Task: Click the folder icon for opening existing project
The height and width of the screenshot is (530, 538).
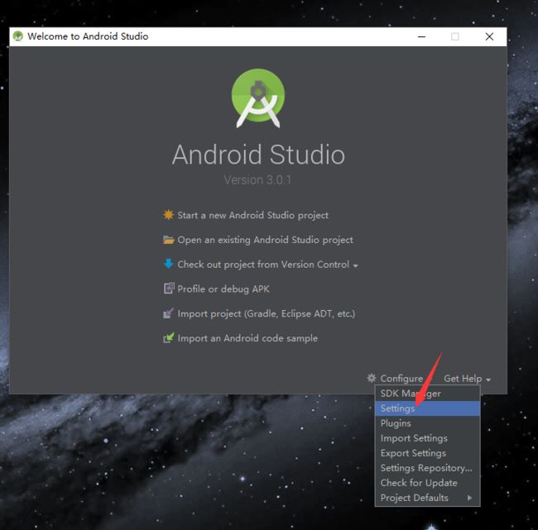Action: (169, 240)
